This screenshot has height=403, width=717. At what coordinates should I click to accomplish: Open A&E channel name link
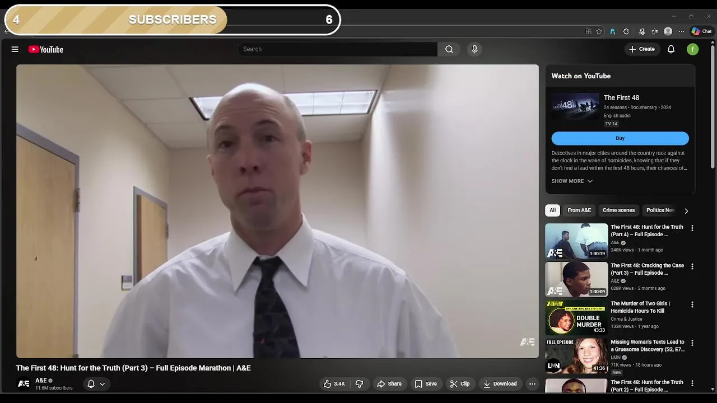click(x=41, y=381)
